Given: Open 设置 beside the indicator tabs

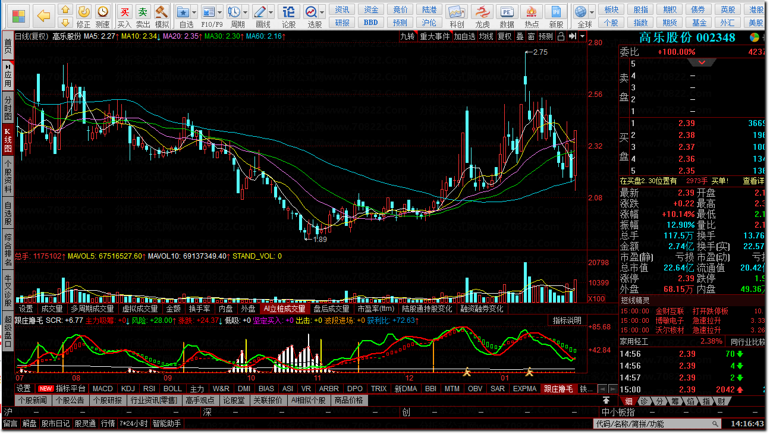Looking at the screenshot, I should tap(24, 389).
